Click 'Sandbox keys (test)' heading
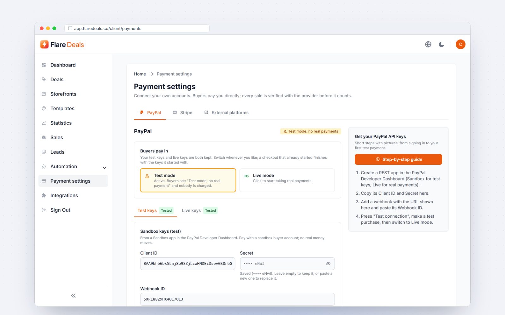The width and height of the screenshot is (505, 315). (160, 231)
